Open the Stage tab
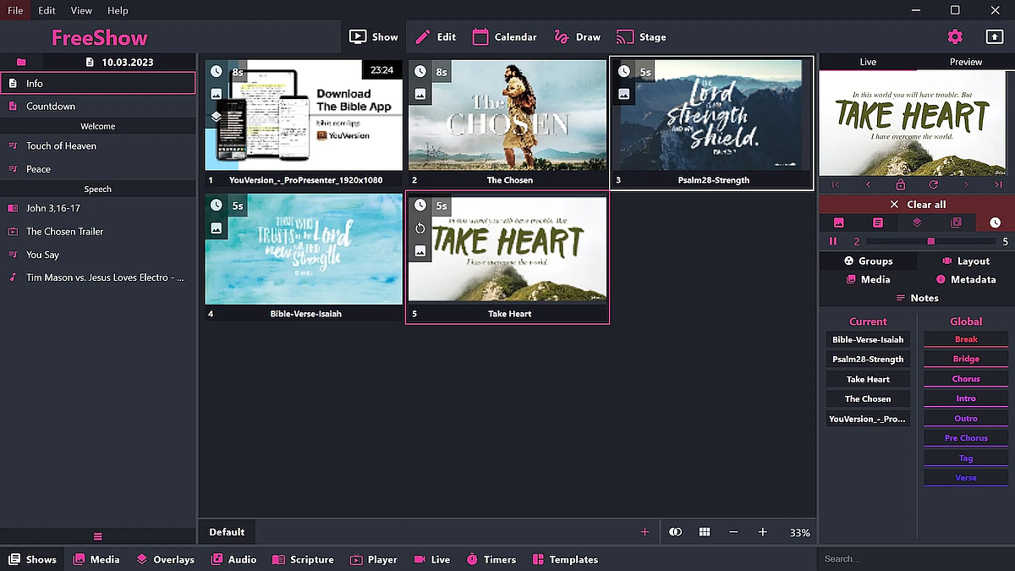 [641, 36]
